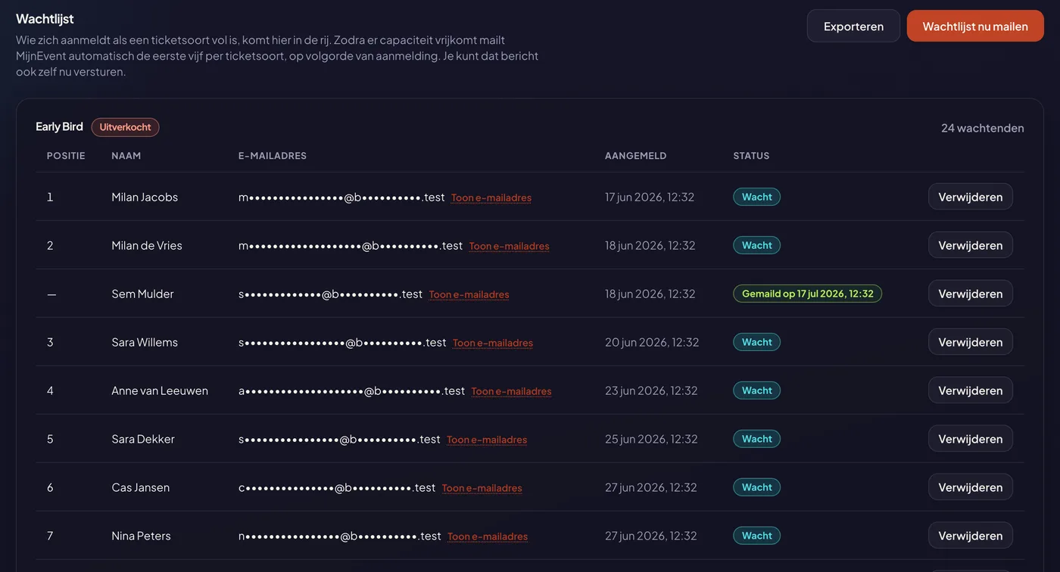Screen dimensions: 1060x572
Task: Delete the Cas Jansen entry
Action: pos(970,487)
